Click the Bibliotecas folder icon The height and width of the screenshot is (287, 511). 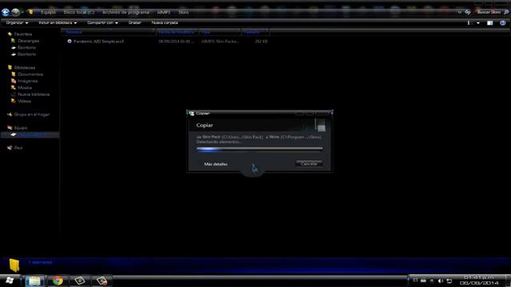tap(10, 67)
